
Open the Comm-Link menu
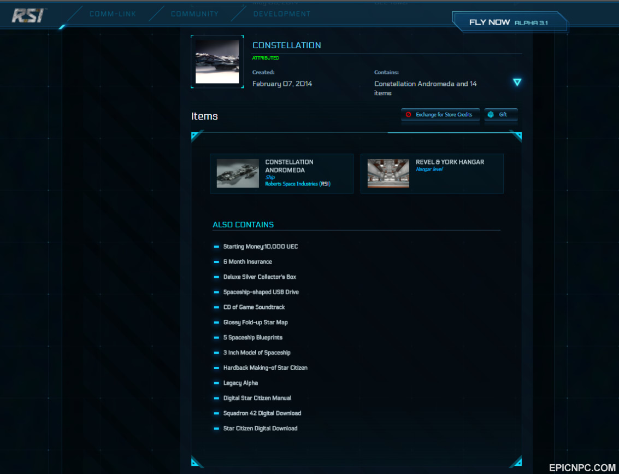pos(113,14)
